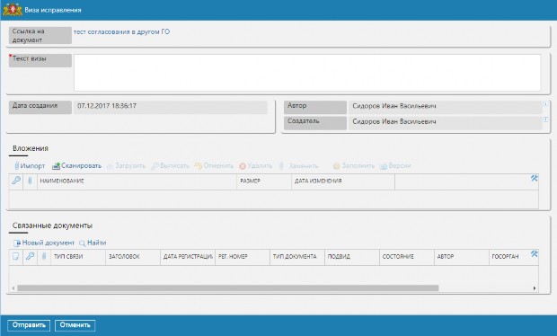
Task: Focus the Текст визы text area
Action: (x=307, y=73)
